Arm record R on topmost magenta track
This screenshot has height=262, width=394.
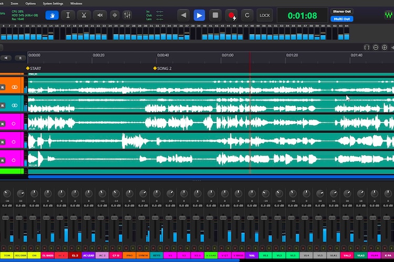2,124
